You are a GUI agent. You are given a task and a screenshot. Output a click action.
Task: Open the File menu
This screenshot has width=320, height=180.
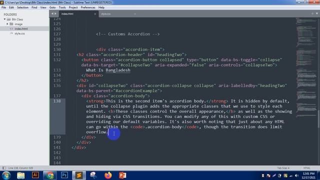coord(3,7)
